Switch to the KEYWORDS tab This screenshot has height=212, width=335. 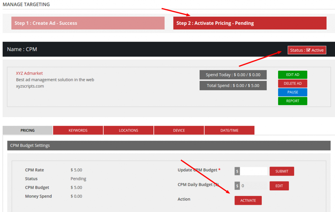coord(78,130)
